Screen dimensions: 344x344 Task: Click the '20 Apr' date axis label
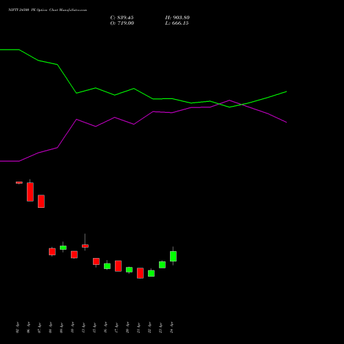[x=127, y=327]
